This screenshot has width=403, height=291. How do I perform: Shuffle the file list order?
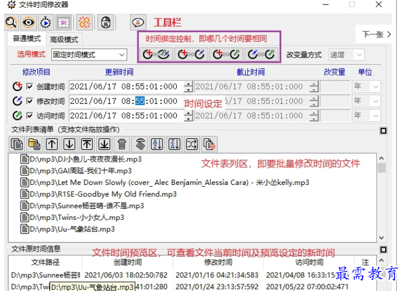tap(192, 144)
